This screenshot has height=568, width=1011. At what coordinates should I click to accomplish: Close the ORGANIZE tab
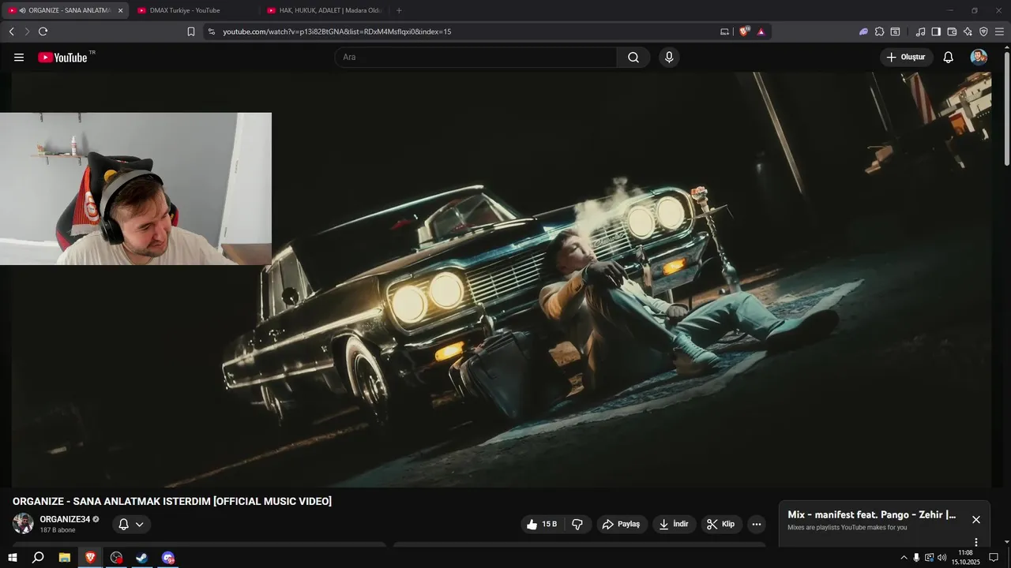coord(121,10)
